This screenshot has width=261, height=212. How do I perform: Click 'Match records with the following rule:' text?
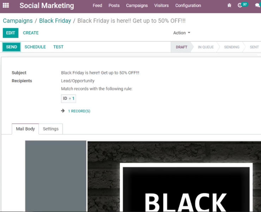click(97, 89)
